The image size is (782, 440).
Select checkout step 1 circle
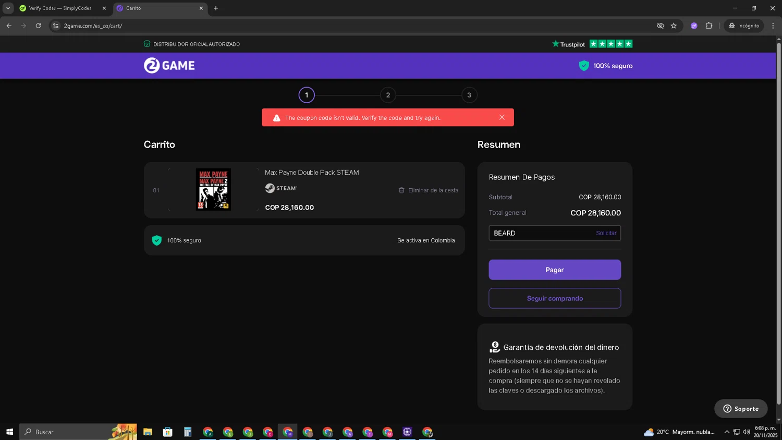(307, 95)
